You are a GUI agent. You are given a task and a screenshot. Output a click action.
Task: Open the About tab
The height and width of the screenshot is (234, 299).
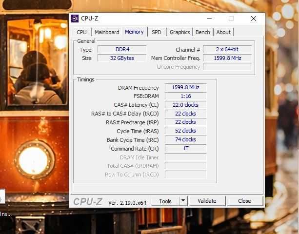click(x=223, y=32)
